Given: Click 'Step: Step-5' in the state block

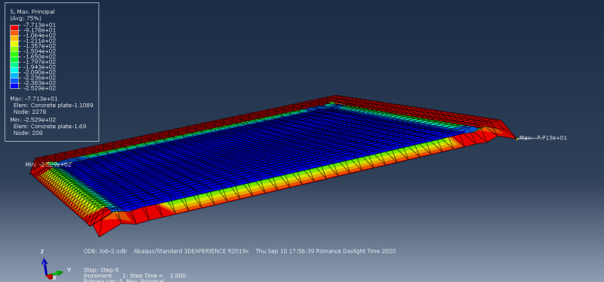Looking at the screenshot, I should pyautogui.click(x=100, y=270).
